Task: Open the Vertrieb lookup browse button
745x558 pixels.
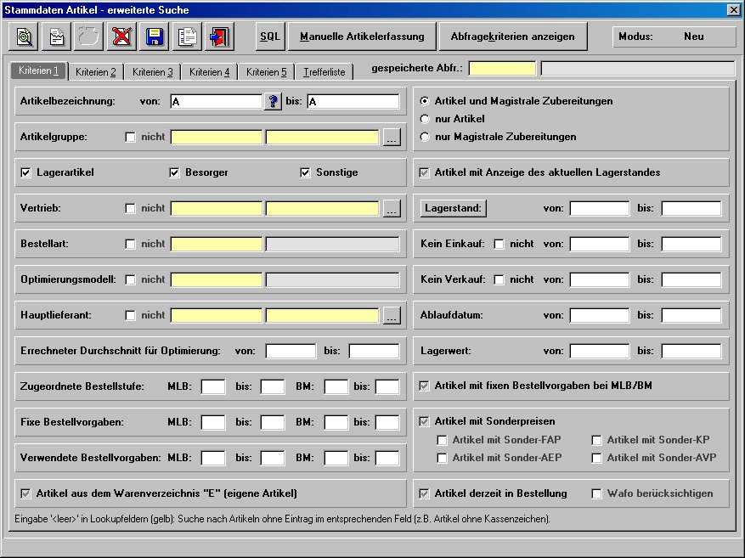Action: click(x=391, y=209)
